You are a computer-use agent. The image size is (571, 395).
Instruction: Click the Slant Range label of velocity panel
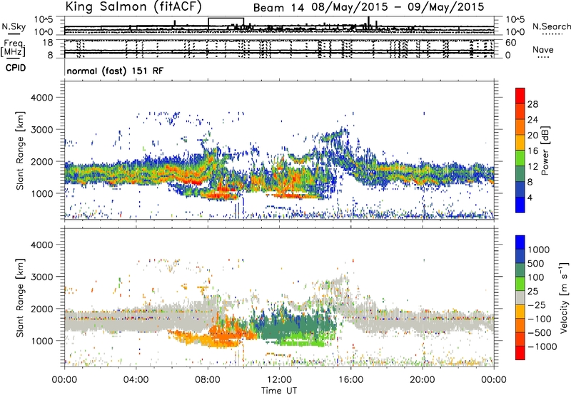pyautogui.click(x=20, y=298)
